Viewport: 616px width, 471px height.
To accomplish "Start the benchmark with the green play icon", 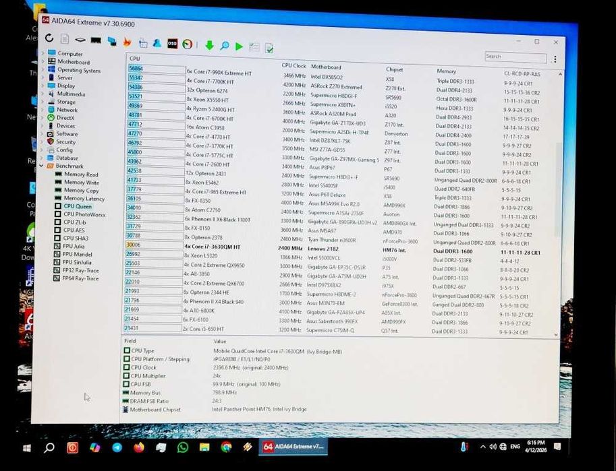I will (x=239, y=46).
